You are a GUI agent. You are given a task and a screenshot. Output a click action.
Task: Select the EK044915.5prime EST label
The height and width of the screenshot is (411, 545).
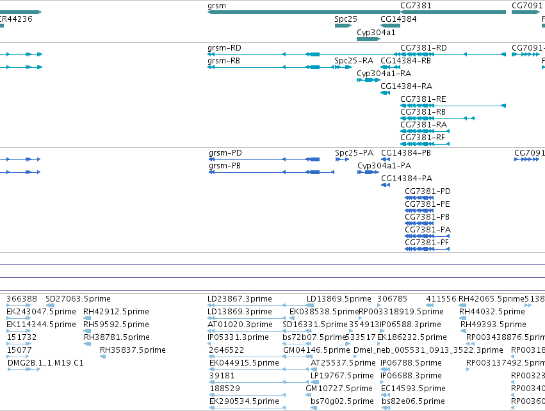point(244,363)
